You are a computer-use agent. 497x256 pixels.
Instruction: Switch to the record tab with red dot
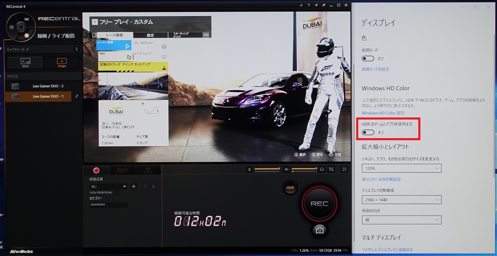(x=97, y=170)
